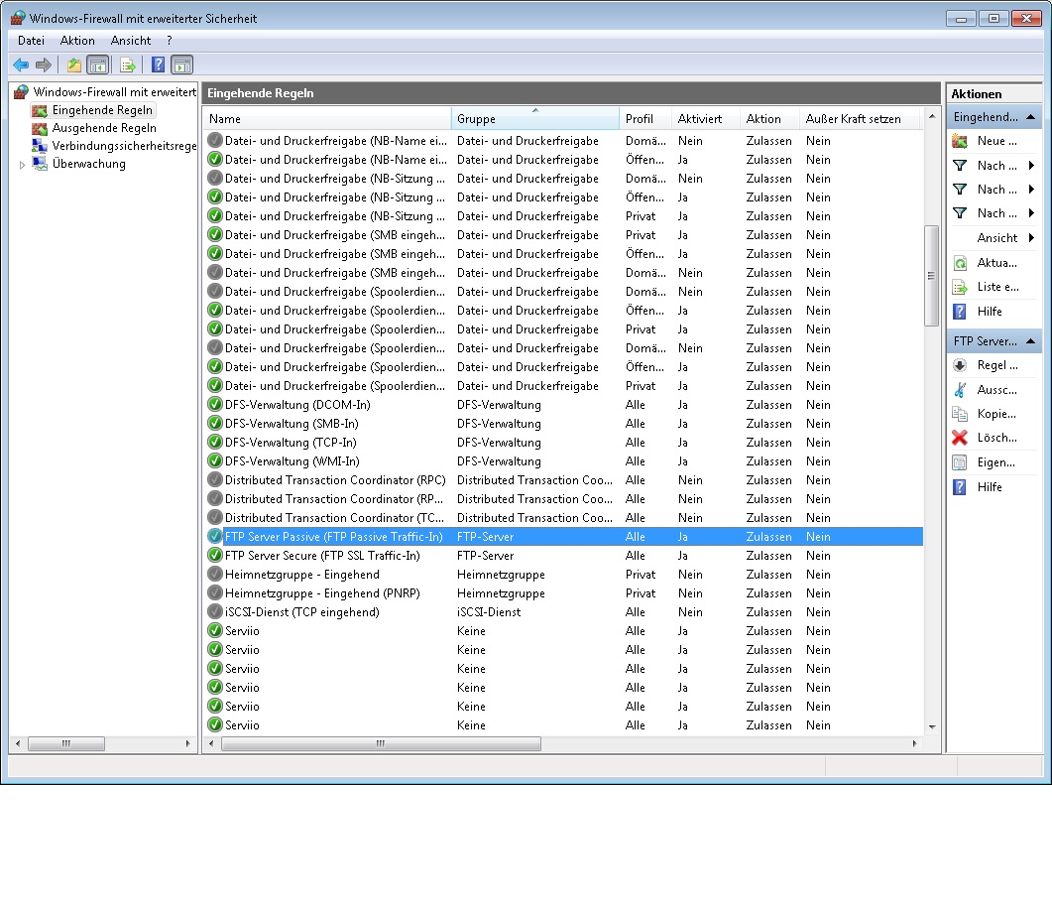The width and height of the screenshot is (1052, 915).
Task: Open the Aktion menu in the menu bar
Action: 77,41
